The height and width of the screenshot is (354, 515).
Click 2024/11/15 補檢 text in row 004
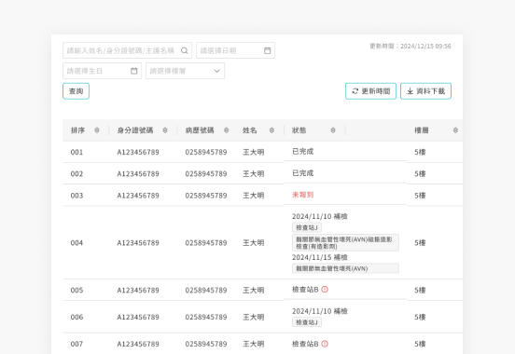pos(320,257)
